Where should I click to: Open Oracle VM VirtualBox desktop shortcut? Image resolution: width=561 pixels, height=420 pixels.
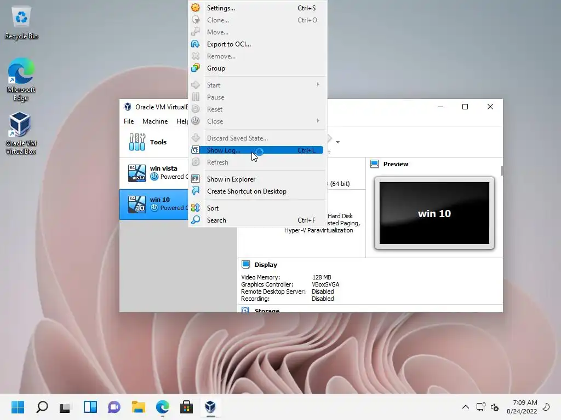(21, 133)
